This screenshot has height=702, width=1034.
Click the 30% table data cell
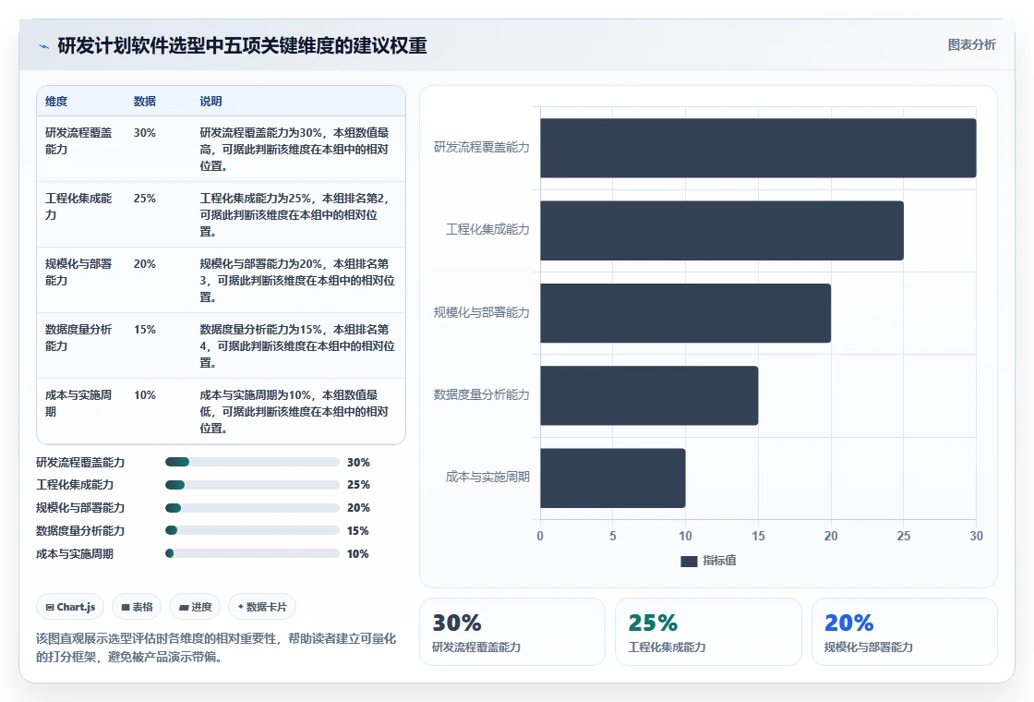tap(144, 133)
